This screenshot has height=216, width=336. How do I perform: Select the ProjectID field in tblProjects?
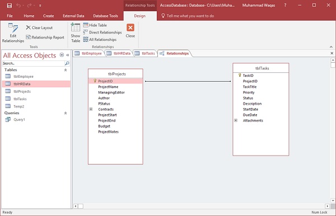[x=116, y=81]
